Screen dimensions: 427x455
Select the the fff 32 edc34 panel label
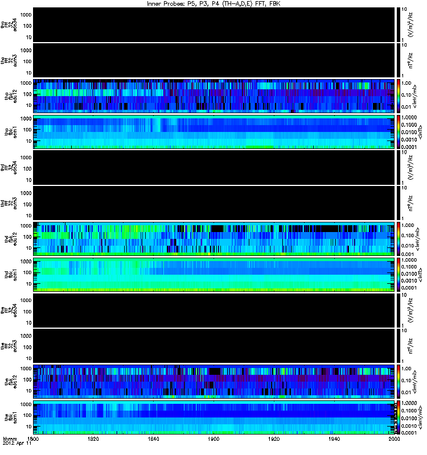(9, 311)
